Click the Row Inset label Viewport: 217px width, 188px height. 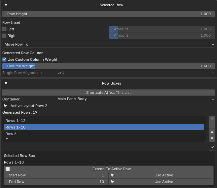point(11,22)
